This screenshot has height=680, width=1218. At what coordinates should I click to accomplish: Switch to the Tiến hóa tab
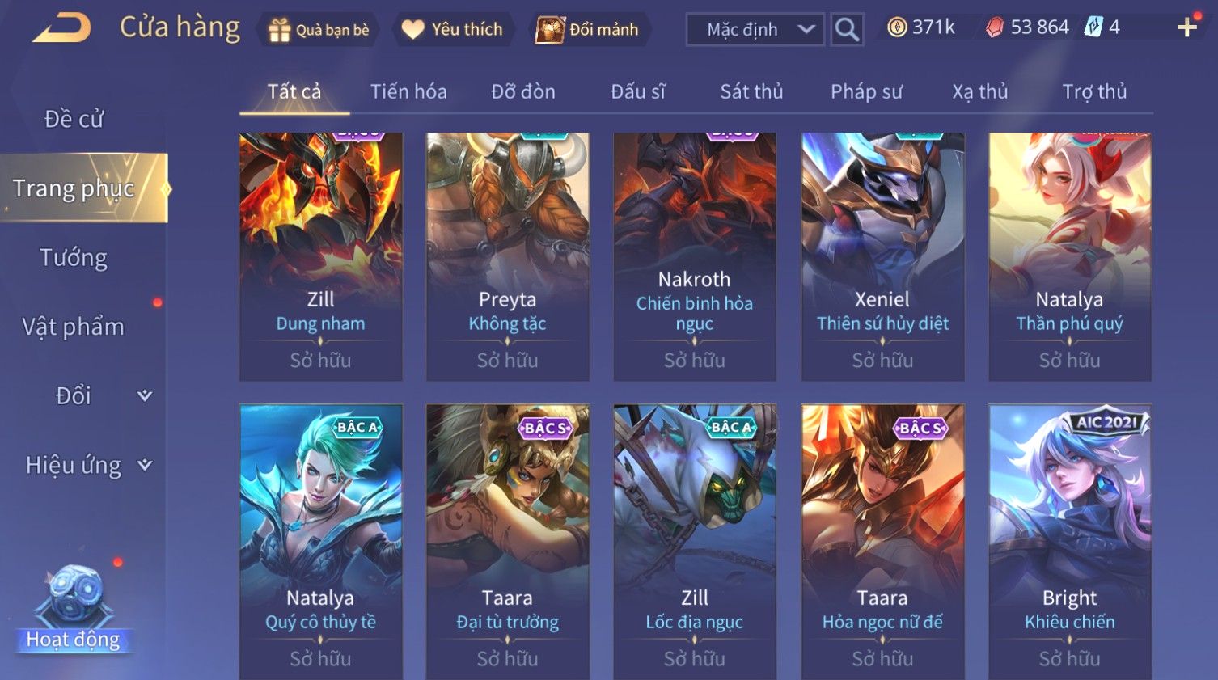(408, 92)
